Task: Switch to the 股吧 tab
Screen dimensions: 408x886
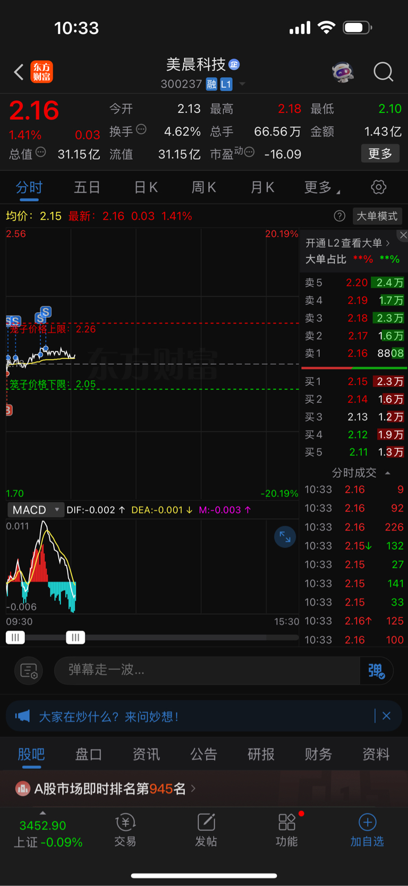Action: pyautogui.click(x=31, y=755)
